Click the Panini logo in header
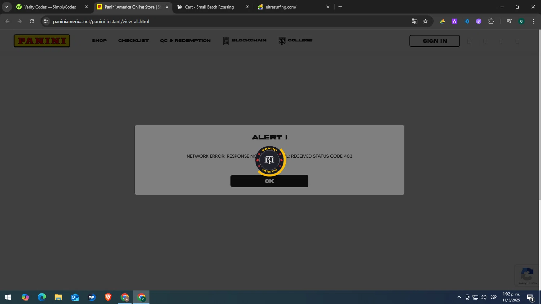Viewport: 541px width, 304px height. click(42, 41)
